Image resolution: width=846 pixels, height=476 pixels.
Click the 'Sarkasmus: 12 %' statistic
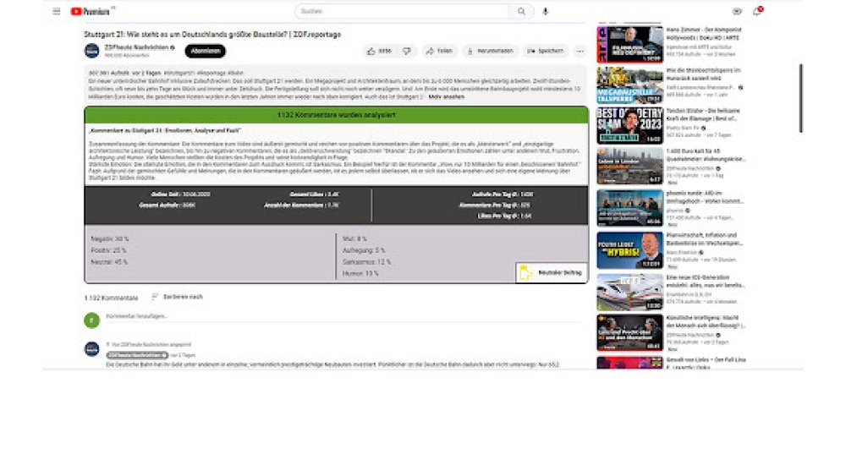(366, 262)
